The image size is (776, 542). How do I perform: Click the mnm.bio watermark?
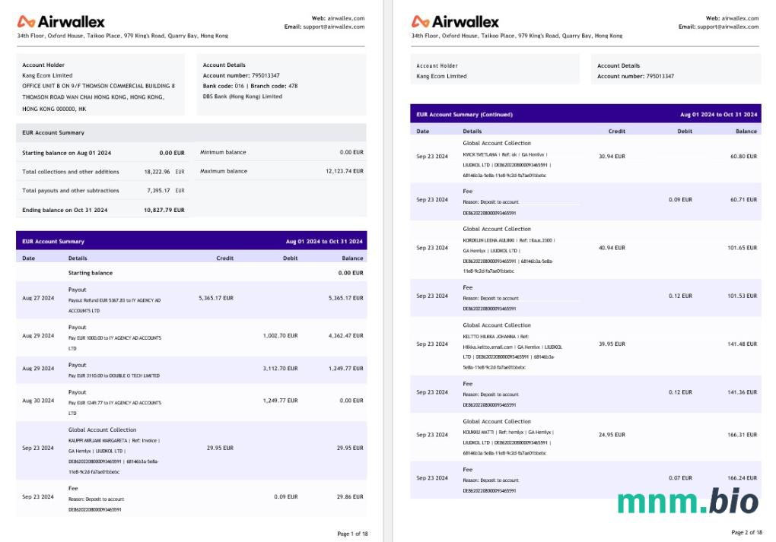(x=688, y=502)
